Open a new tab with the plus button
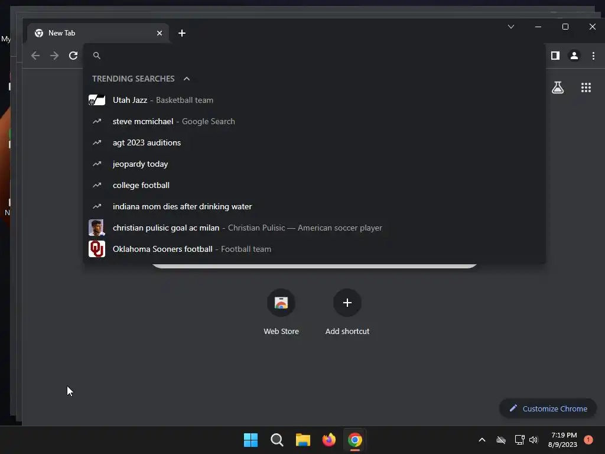 [x=182, y=33]
